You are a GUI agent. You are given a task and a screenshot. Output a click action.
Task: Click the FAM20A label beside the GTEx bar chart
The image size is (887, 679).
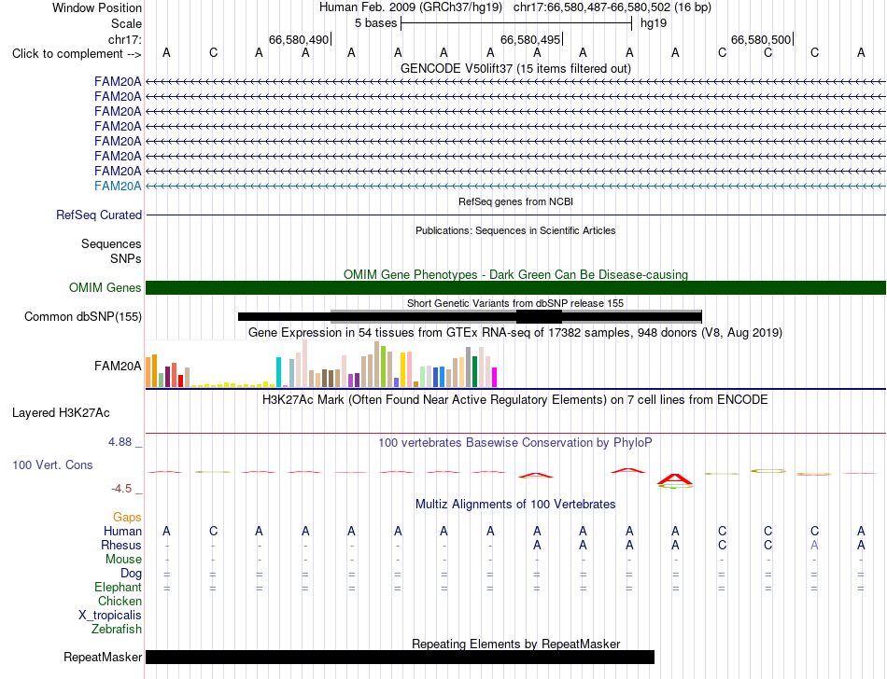[x=118, y=366]
